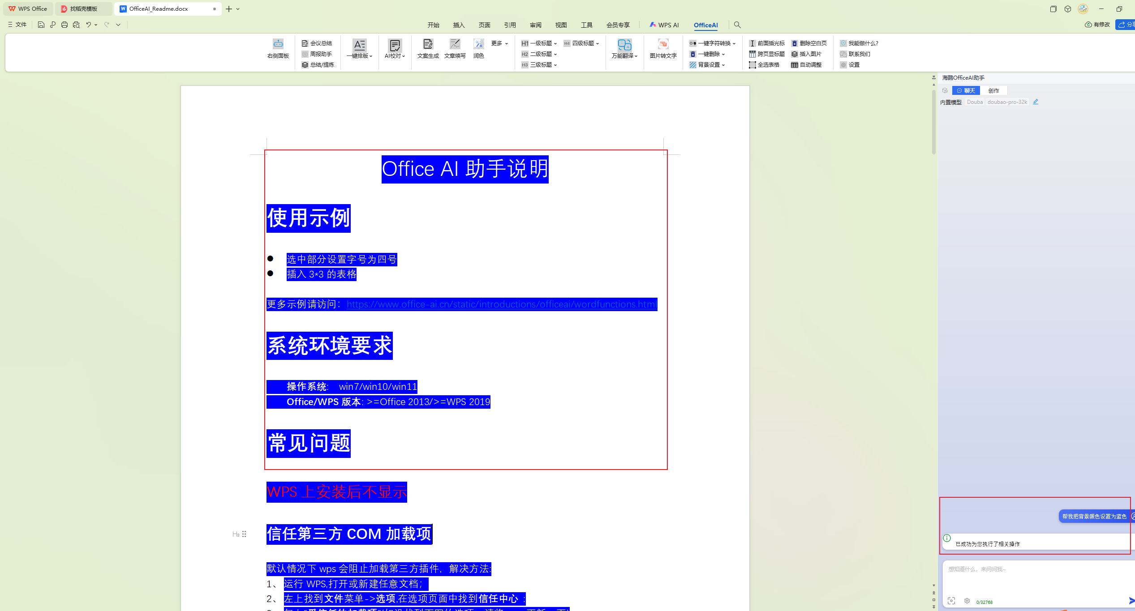Image resolution: width=1135 pixels, height=611 pixels.
Task: Click the 我能做什么? help button
Action: 861,43
